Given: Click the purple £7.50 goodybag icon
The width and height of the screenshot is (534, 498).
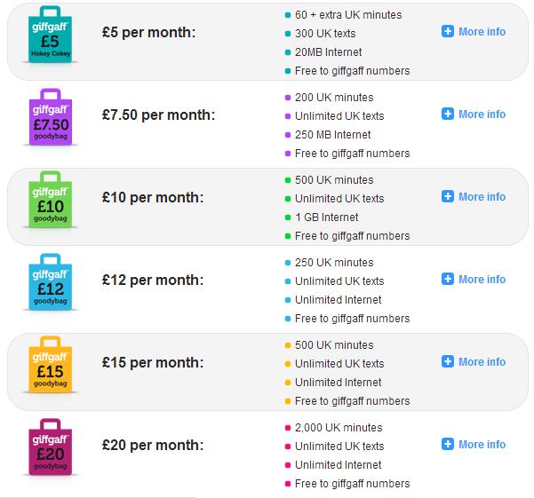Looking at the screenshot, I should click(51, 117).
